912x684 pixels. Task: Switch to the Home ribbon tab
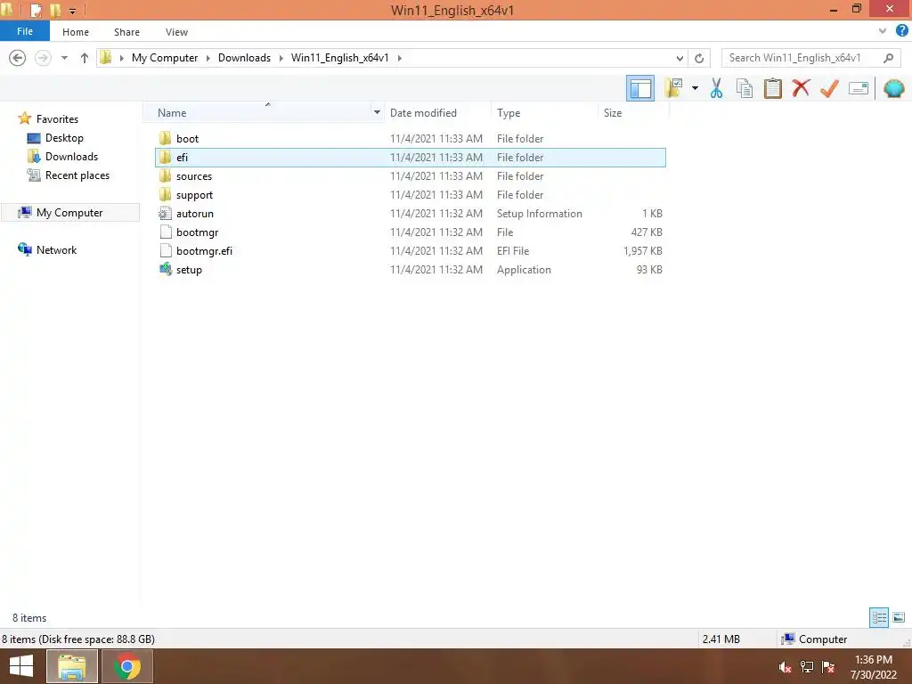pyautogui.click(x=76, y=32)
